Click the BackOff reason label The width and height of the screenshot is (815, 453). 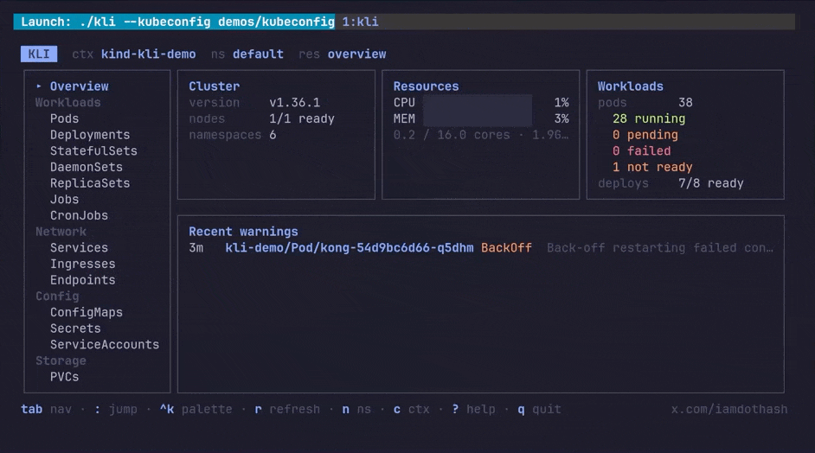pyautogui.click(x=506, y=247)
